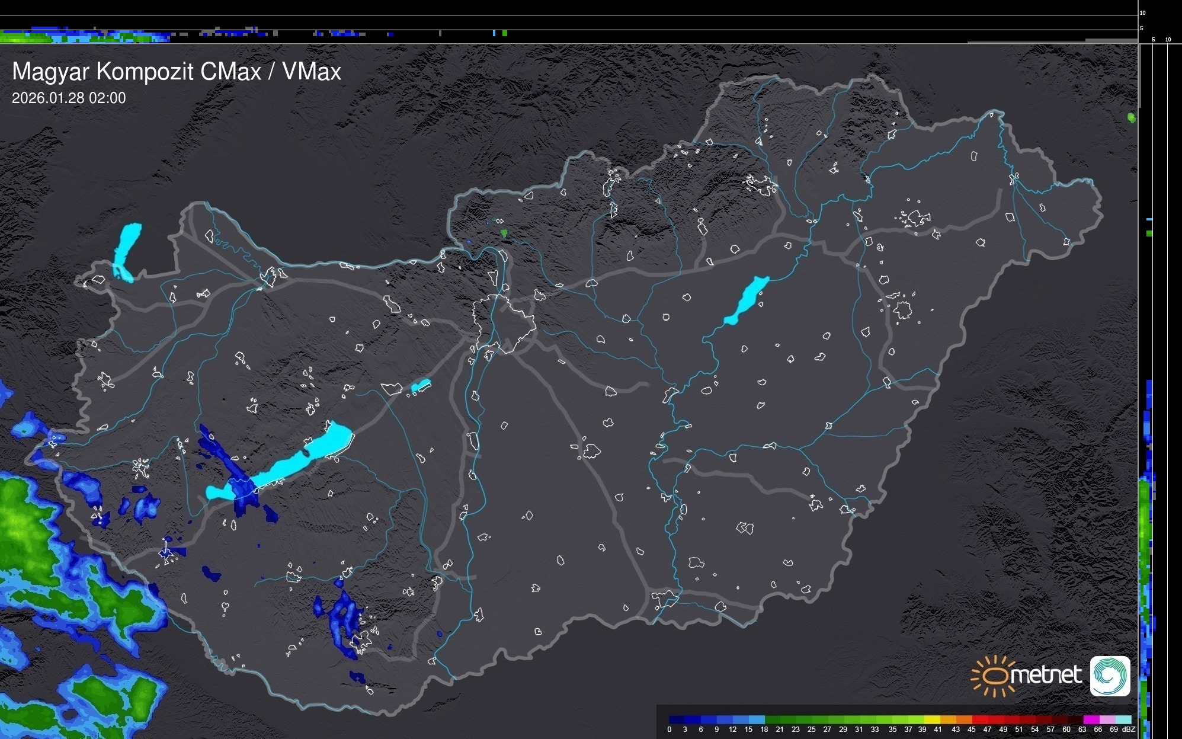Image resolution: width=1182 pixels, height=739 pixels.
Task: Click the bright red 45 dBZ legend swatch
Action: coord(979,720)
